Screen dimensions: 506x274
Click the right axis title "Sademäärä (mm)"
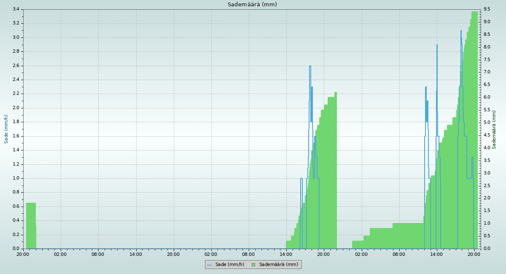point(494,129)
